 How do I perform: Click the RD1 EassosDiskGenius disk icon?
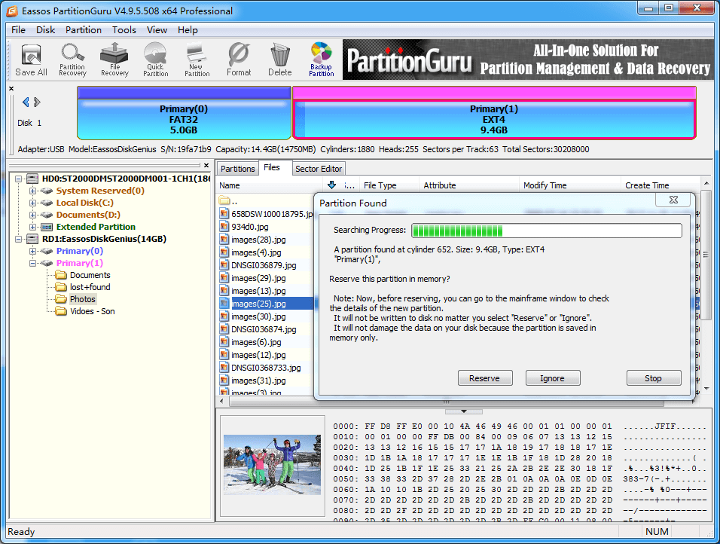32,239
